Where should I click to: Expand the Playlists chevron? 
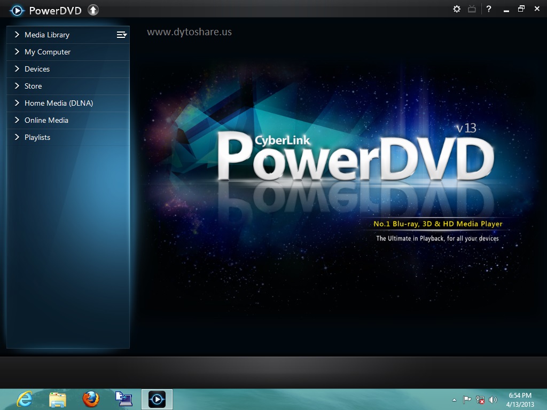(17, 137)
